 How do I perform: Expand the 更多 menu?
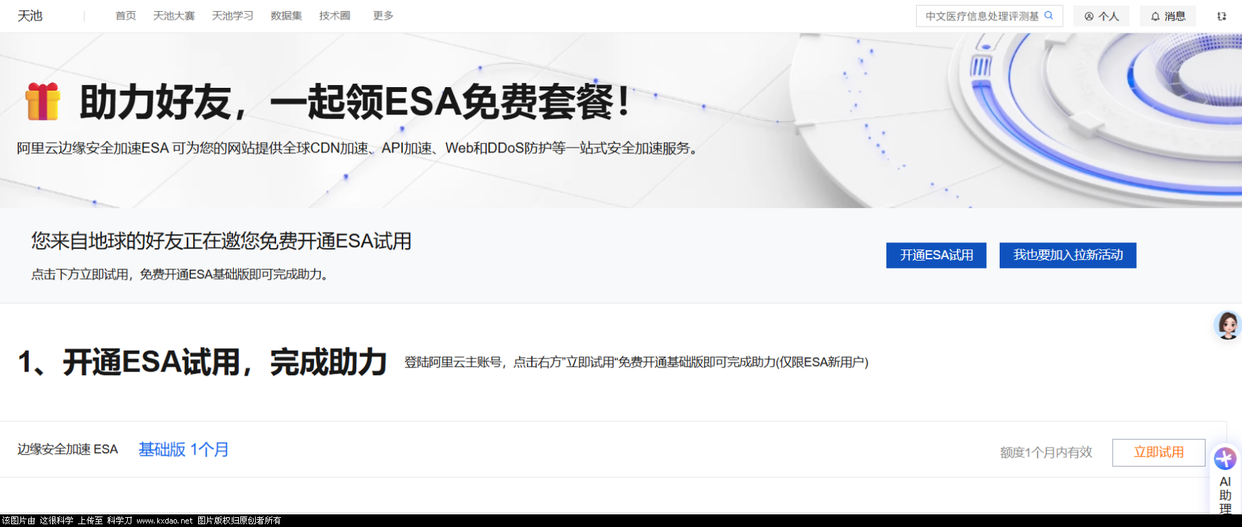383,15
